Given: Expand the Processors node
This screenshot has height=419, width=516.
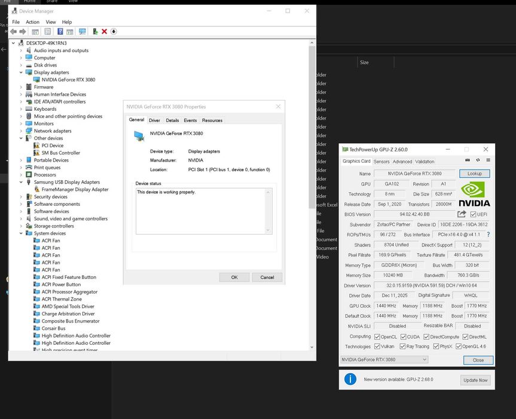Looking at the screenshot, I should click(21, 175).
